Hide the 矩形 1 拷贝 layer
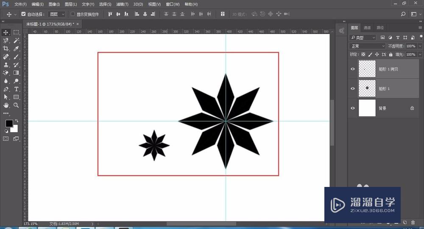The image size is (424, 229). (x=353, y=69)
